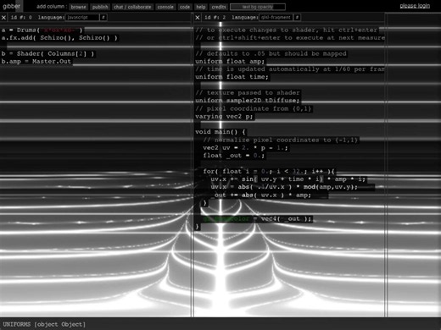Click the # button next to javascript
The height and width of the screenshot is (330, 441).
[103, 18]
